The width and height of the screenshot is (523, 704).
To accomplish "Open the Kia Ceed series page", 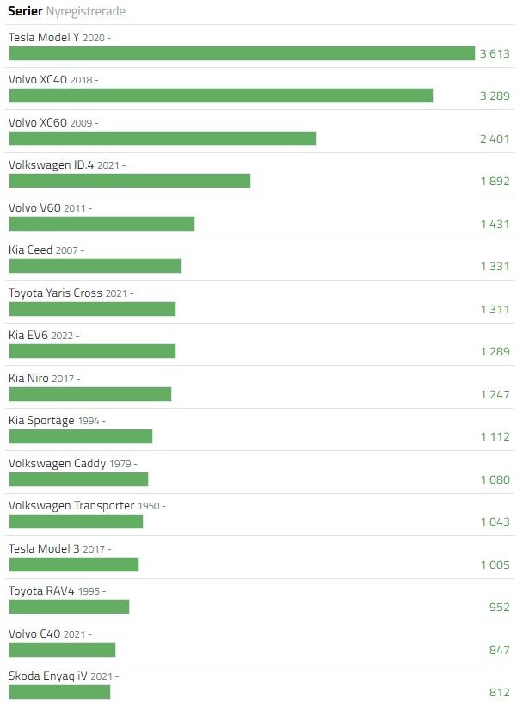I will coord(30,250).
